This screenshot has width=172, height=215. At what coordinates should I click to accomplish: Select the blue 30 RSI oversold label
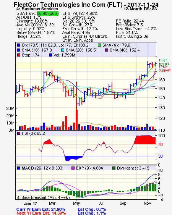(160, 156)
